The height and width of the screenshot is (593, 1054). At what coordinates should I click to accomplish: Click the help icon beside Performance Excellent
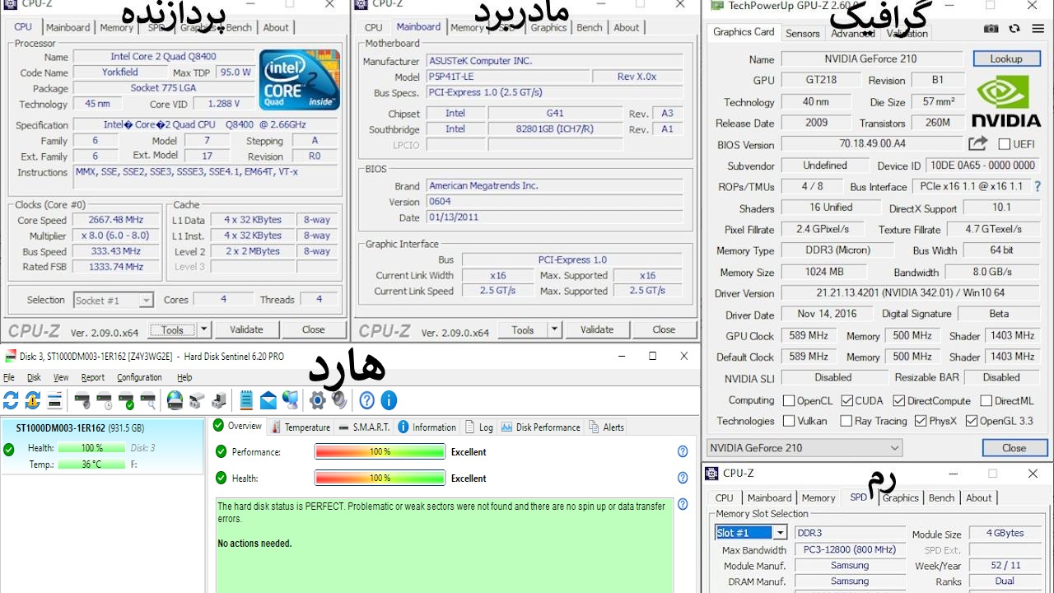(x=683, y=451)
